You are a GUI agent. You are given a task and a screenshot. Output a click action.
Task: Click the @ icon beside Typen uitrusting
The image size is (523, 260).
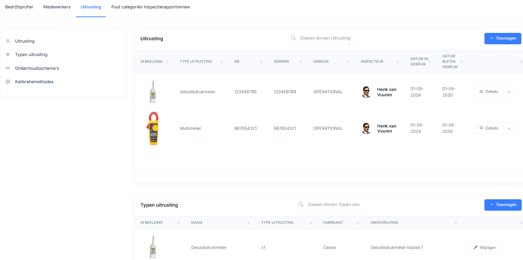(8, 54)
